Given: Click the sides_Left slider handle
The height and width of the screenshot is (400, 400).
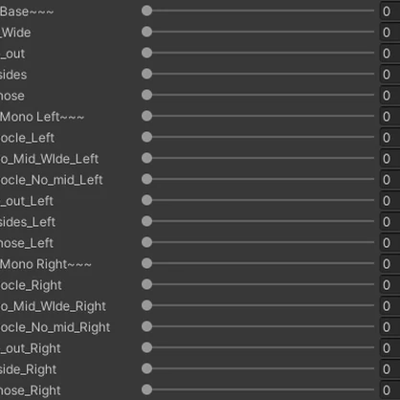Looking at the screenshot, I should click(146, 221).
